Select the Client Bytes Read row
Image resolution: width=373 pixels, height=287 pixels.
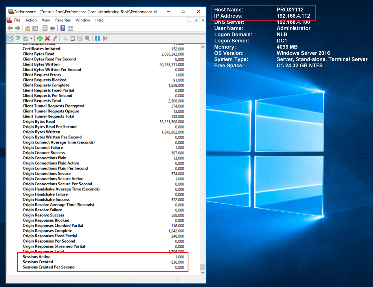coord(103,54)
